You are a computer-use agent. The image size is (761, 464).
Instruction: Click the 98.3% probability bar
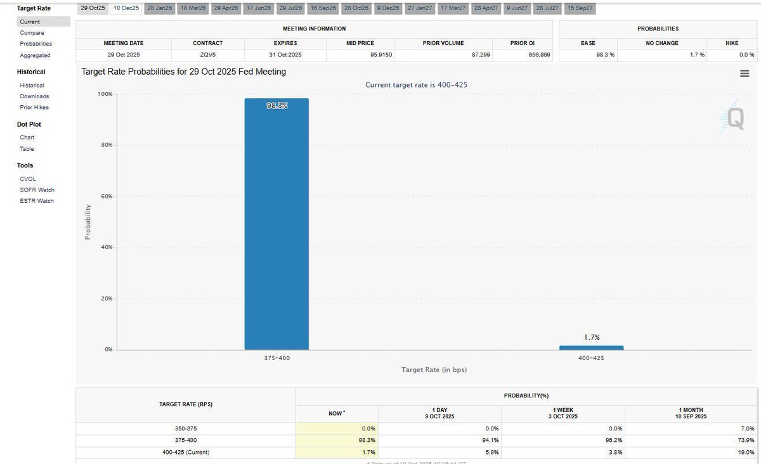coord(276,222)
